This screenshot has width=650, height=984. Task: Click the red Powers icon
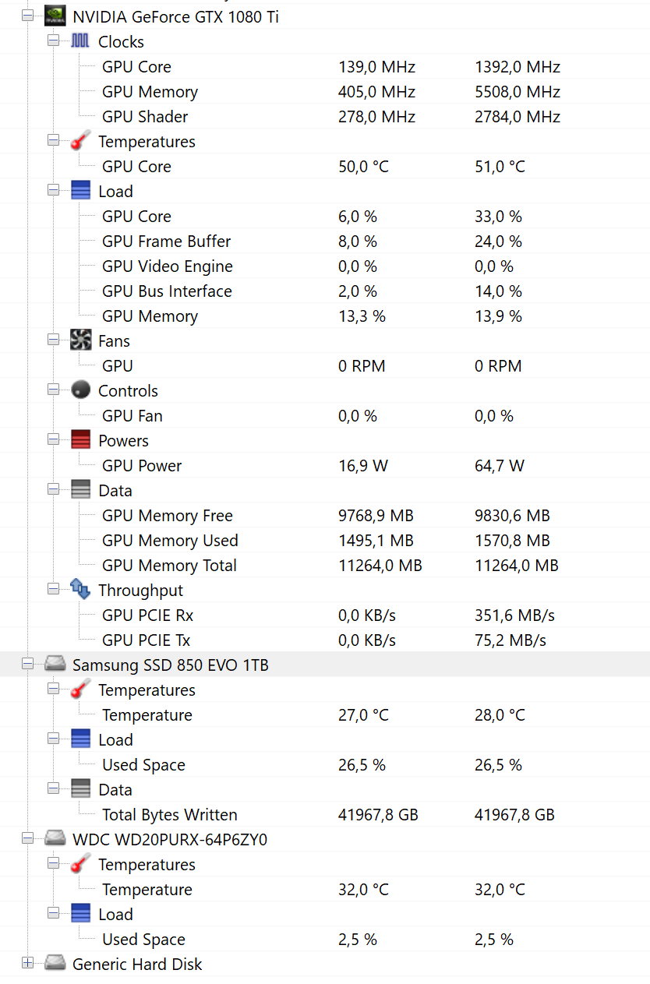pos(80,440)
